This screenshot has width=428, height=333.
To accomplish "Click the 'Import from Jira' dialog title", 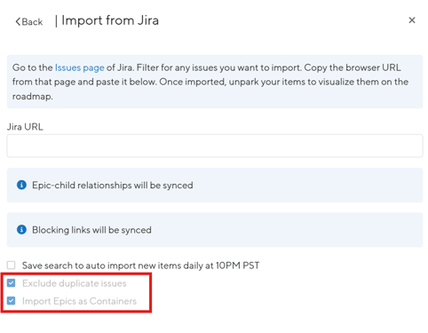I will point(110,20).
